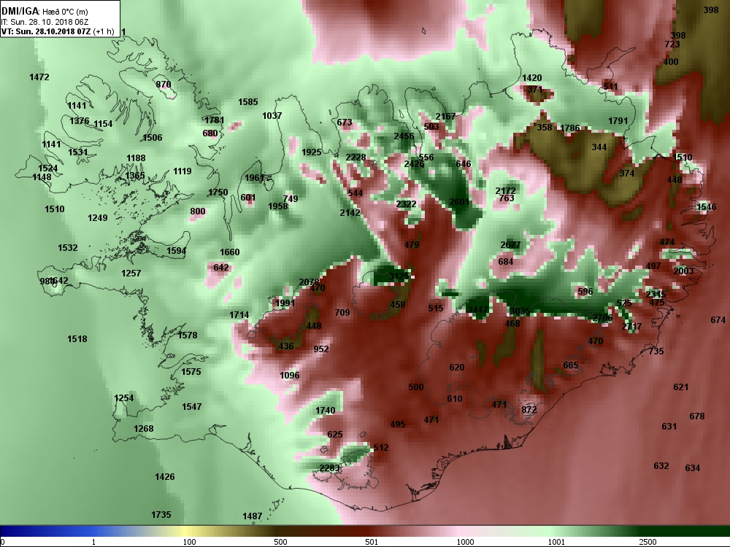Click the value 3035 on the map
The image size is (730, 547).
tap(520, 311)
